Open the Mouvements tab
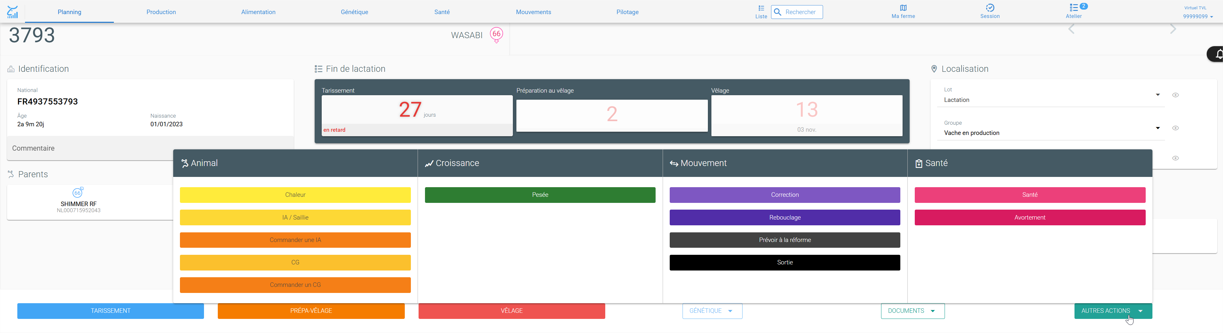1223x333 pixels. click(x=533, y=12)
